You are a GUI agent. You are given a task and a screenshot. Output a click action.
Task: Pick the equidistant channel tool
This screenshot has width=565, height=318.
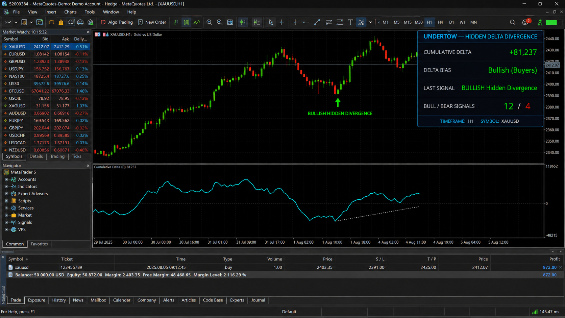pyautogui.click(x=328, y=22)
